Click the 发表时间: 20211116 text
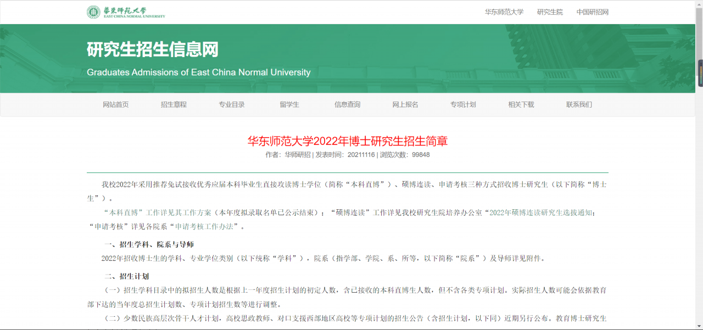The width and height of the screenshot is (703, 330). 345,155
